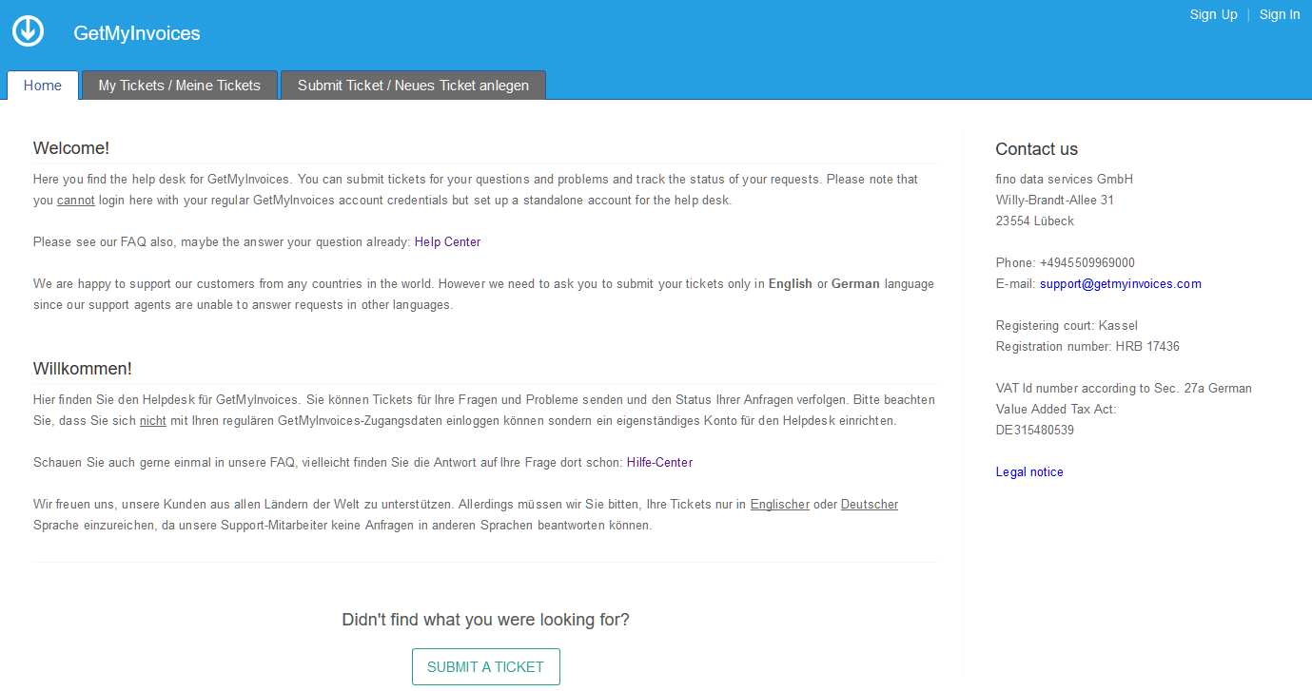Open the My Tickets / Meine Tickets tab
1312x691 pixels.
point(179,86)
